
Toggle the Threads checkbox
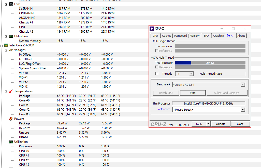tap(157, 74)
